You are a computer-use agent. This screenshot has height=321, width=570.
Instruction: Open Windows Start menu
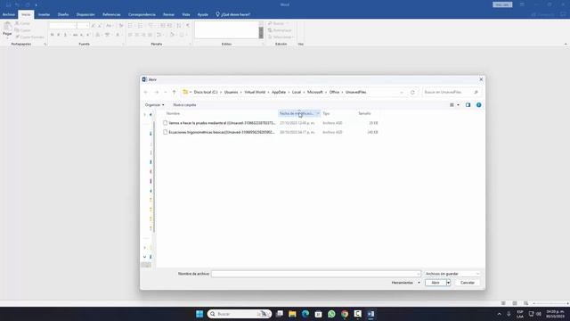(199, 314)
